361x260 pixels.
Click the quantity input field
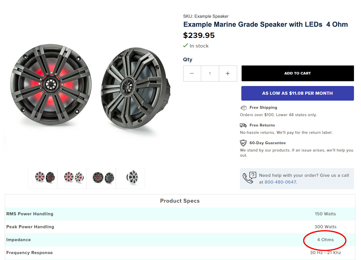coord(210,73)
